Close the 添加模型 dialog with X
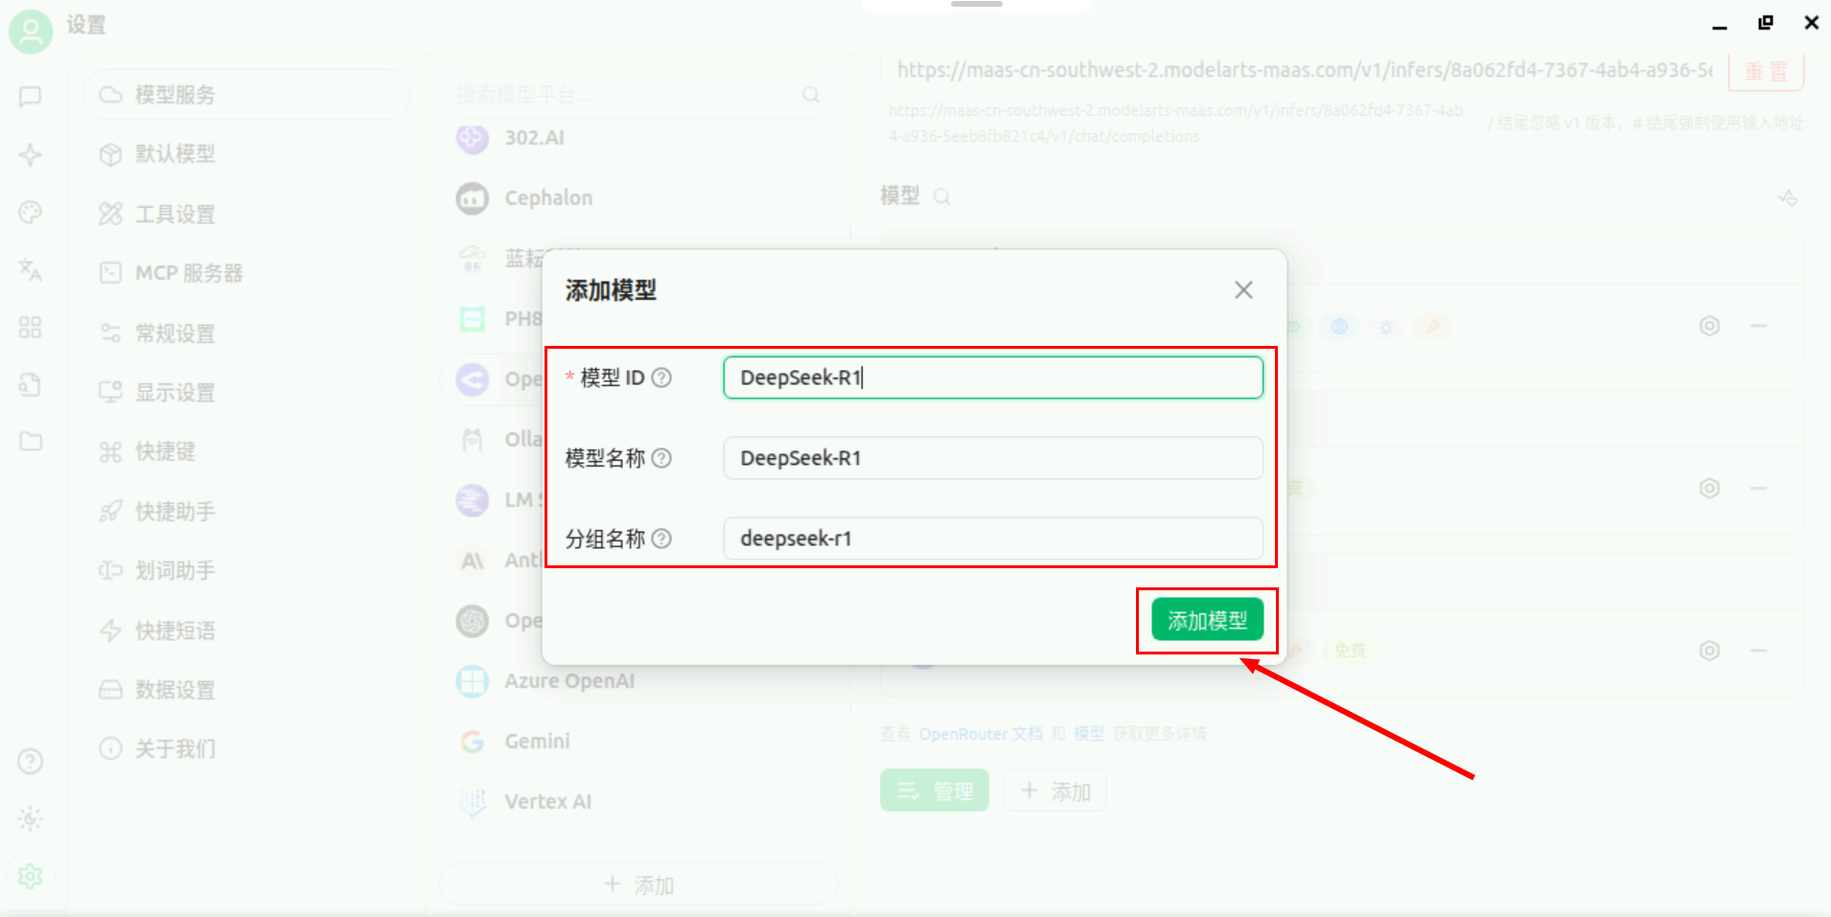1831x917 pixels. pyautogui.click(x=1243, y=290)
